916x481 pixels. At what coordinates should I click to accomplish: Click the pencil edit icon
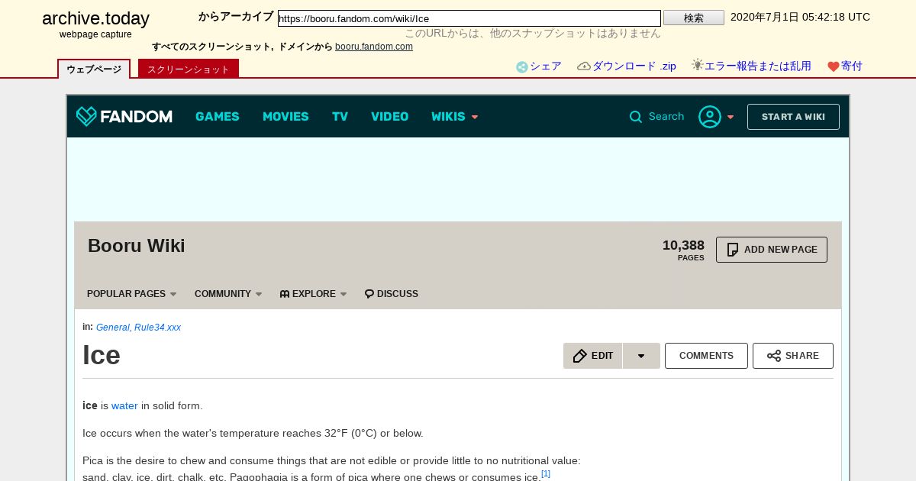coord(580,356)
